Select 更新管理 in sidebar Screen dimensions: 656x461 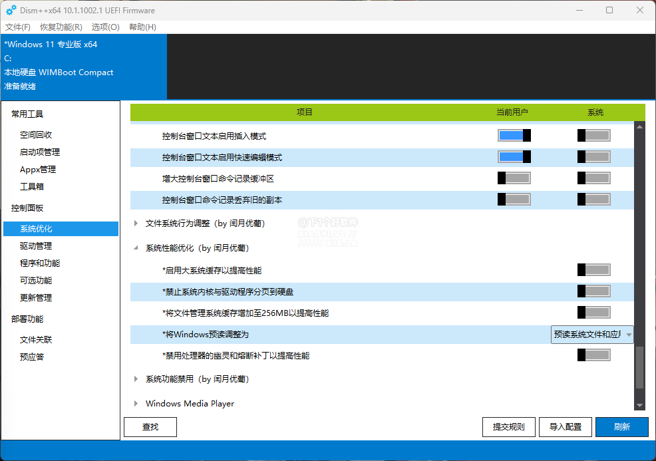[36, 298]
